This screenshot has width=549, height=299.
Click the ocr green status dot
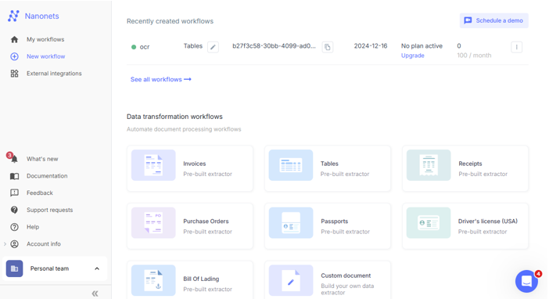[134, 47]
